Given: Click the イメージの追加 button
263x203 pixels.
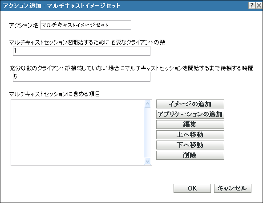Looking at the screenshot, I should coord(190,104).
